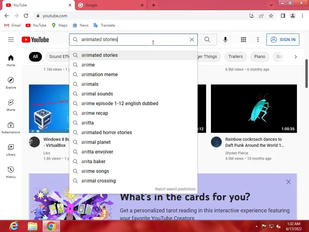
Task: Click the Action Center flag tray icon
Action: [x=264, y=226]
